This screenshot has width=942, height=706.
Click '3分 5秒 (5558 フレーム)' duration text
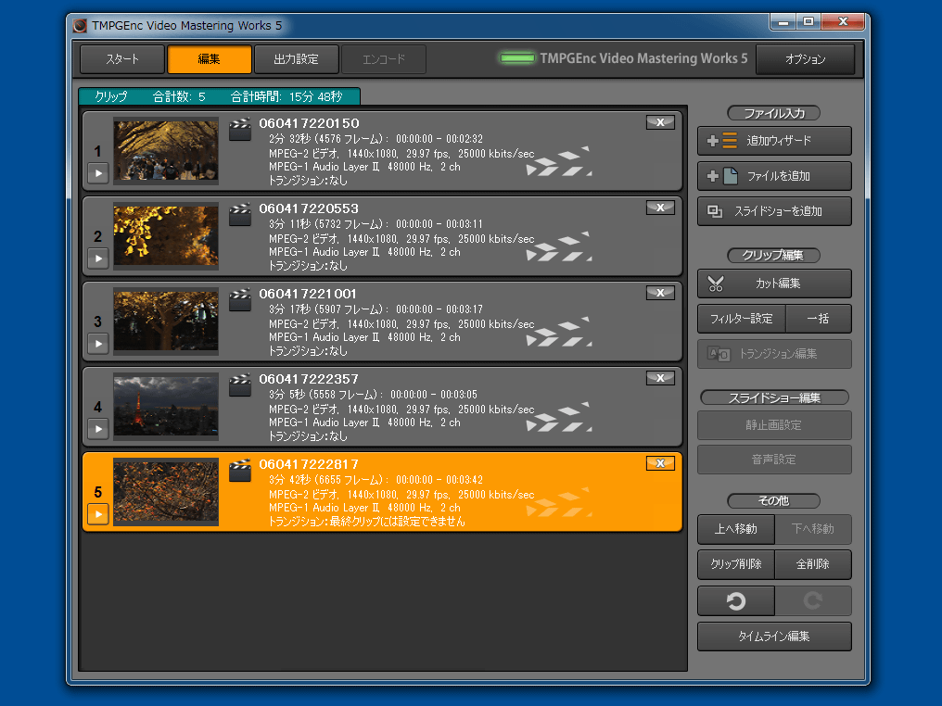(325, 395)
